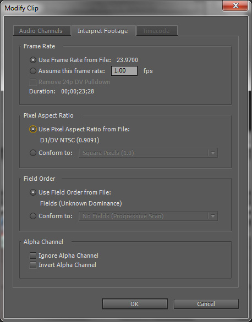Screen dimensions: 252x322
Task: Open the Timecode tab
Action: tap(157, 31)
